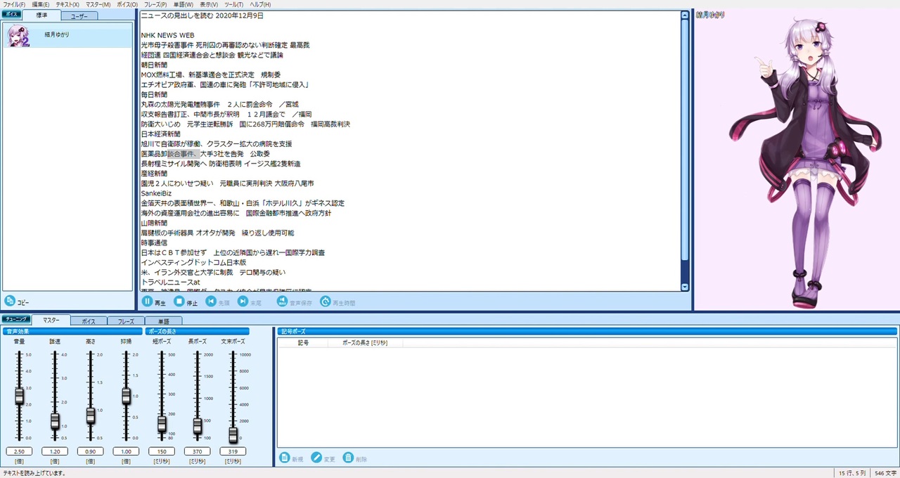The image size is (900, 478).
Task: Click the '山陽新聞' line in text
Action: 154,223
